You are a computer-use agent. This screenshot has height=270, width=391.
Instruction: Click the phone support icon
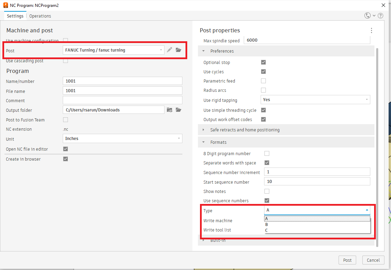(x=368, y=16)
